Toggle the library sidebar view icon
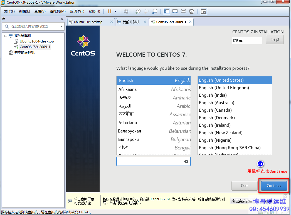This screenshot has width=291, height=215. (167, 11)
